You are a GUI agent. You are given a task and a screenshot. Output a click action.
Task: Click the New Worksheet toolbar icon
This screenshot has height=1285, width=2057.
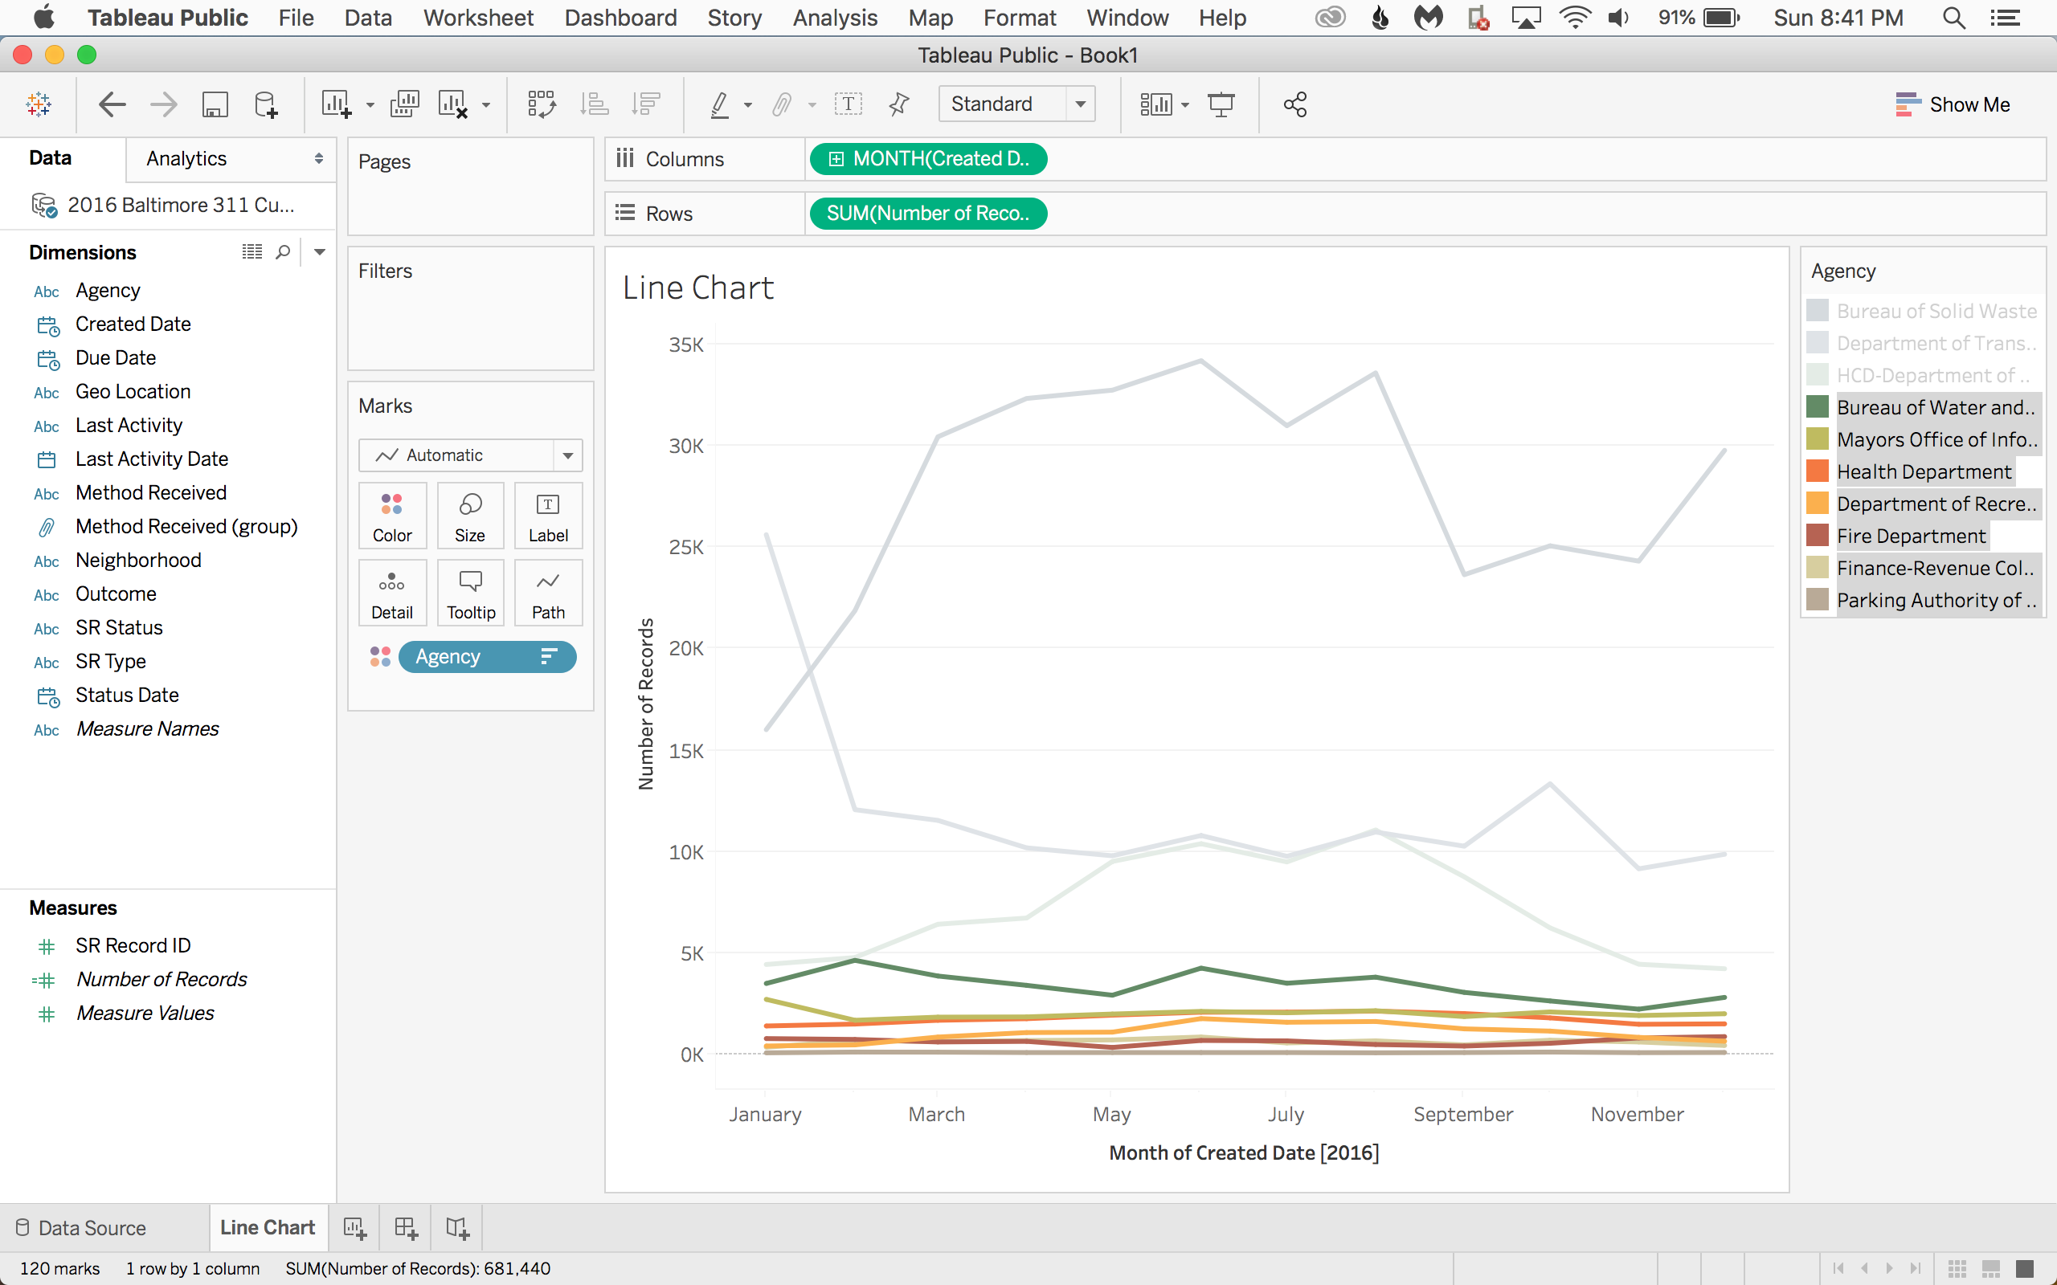coord(337,104)
